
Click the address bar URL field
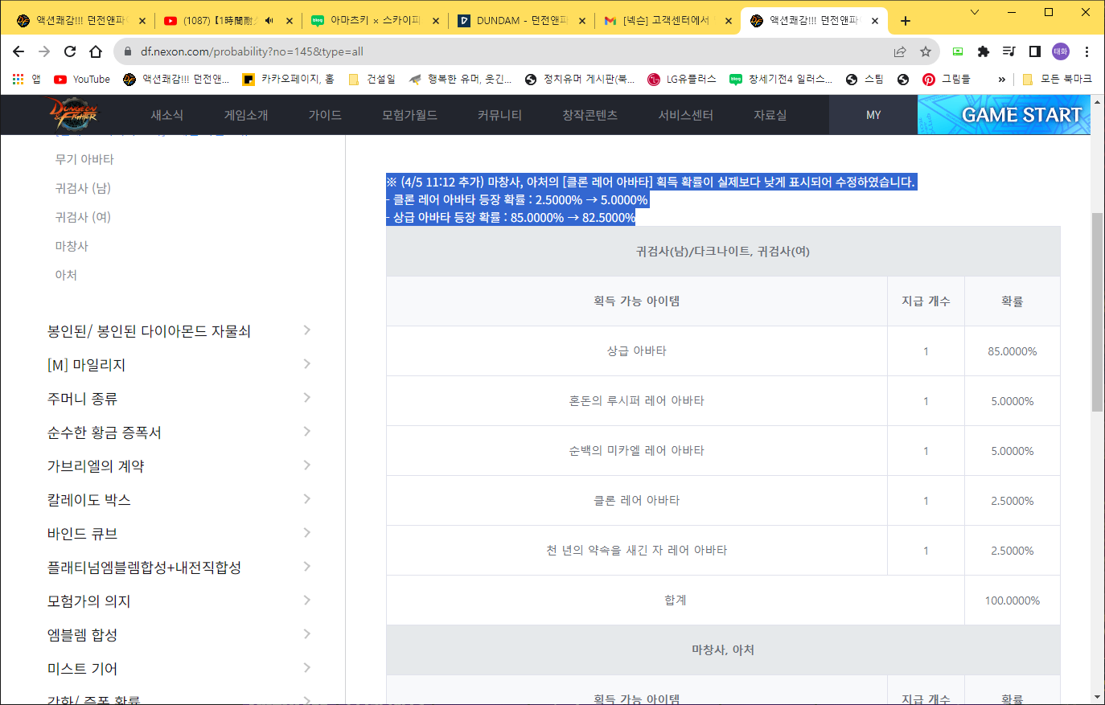tap(483, 51)
